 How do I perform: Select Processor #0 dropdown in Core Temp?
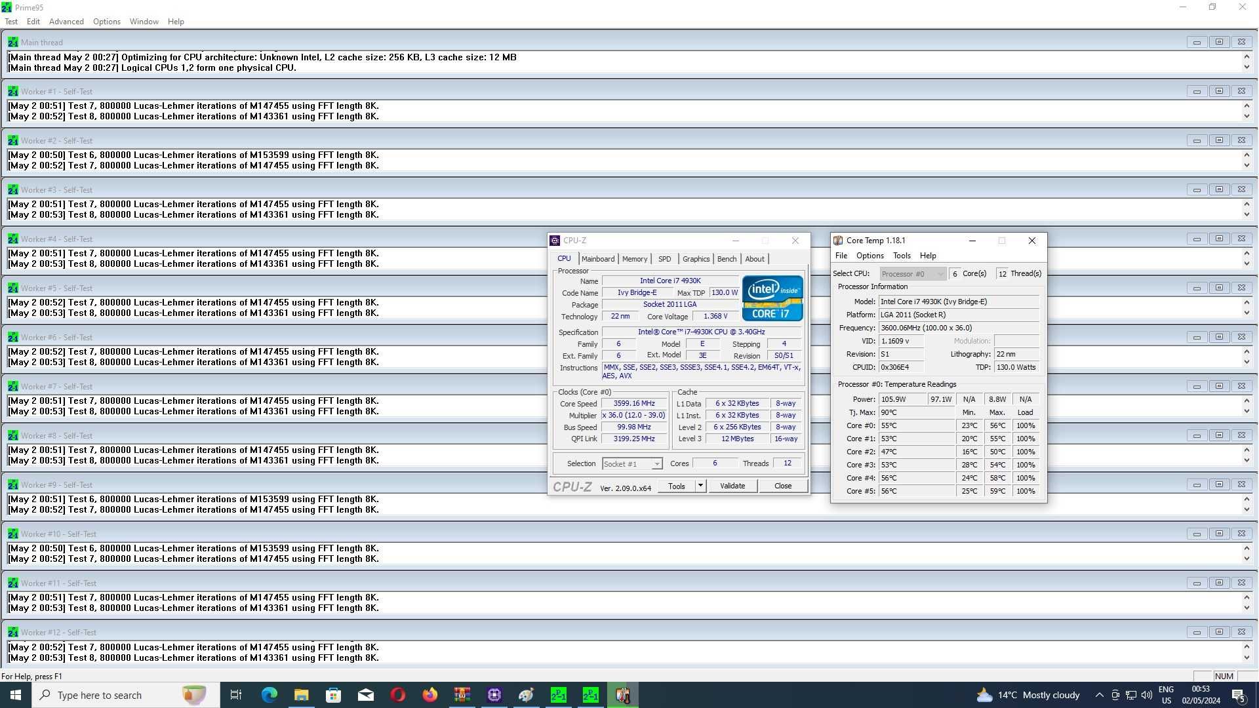pos(911,273)
